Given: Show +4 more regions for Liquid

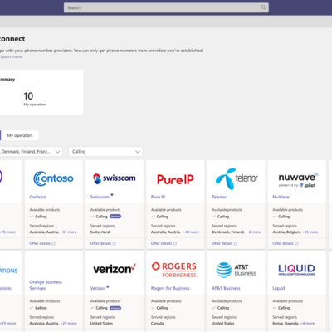Looking at the screenshot, I should point(308,324).
